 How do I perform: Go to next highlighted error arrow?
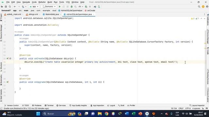[204, 19]
